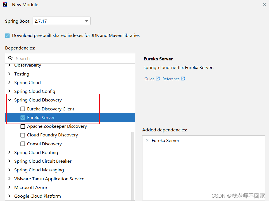Select the Consul Discovery checkbox
Image resolution: width=269 pixels, height=201 pixels.
[x=23, y=144]
